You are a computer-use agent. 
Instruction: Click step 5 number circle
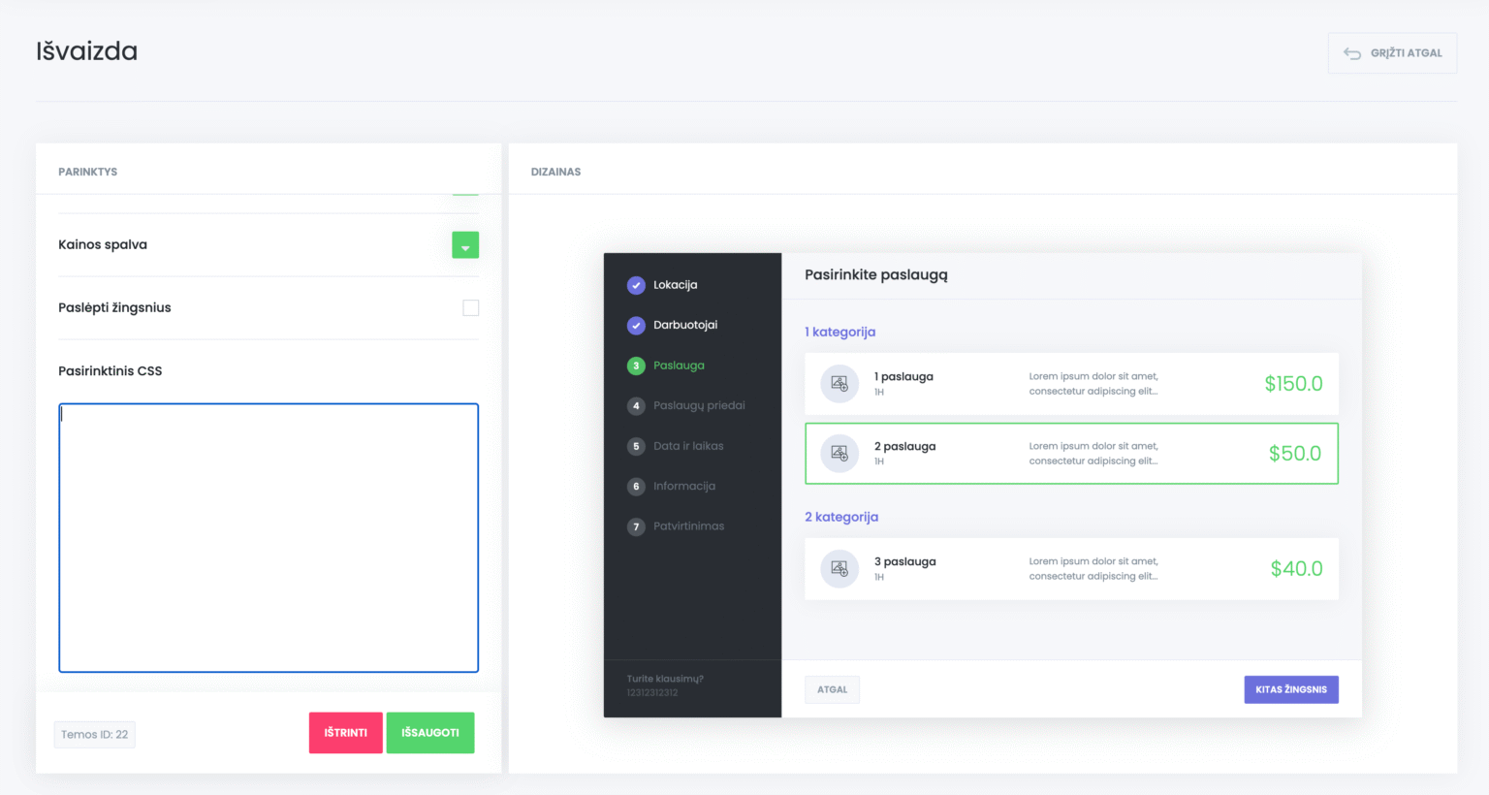click(636, 446)
